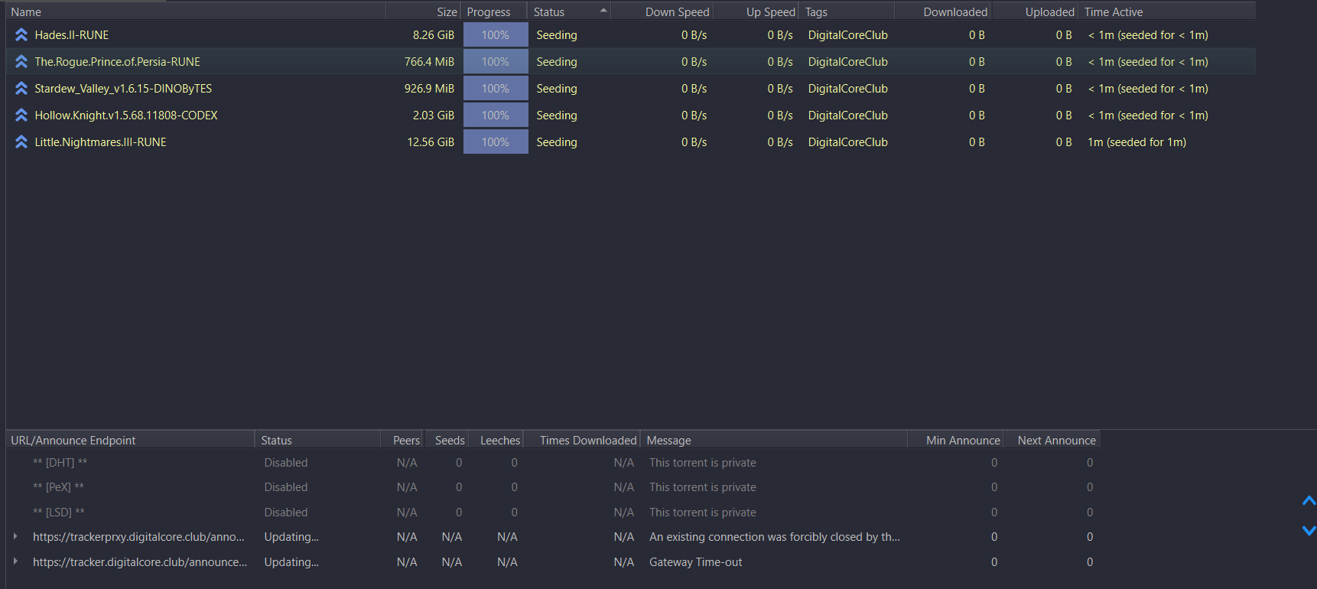Click the seeding icon for Stardew_Valley torrent
1317x589 pixels.
pos(21,89)
